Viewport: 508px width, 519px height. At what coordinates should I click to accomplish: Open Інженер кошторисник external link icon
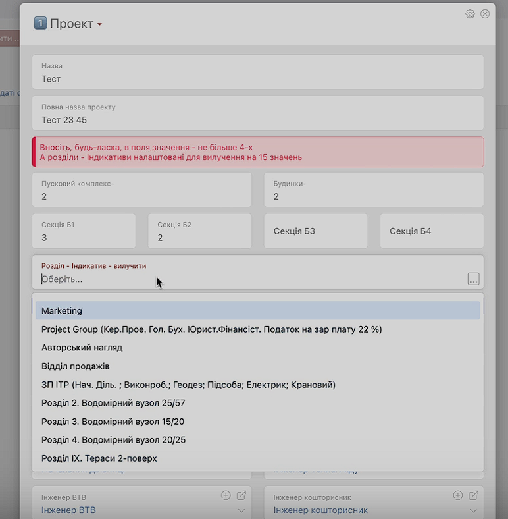(x=474, y=495)
